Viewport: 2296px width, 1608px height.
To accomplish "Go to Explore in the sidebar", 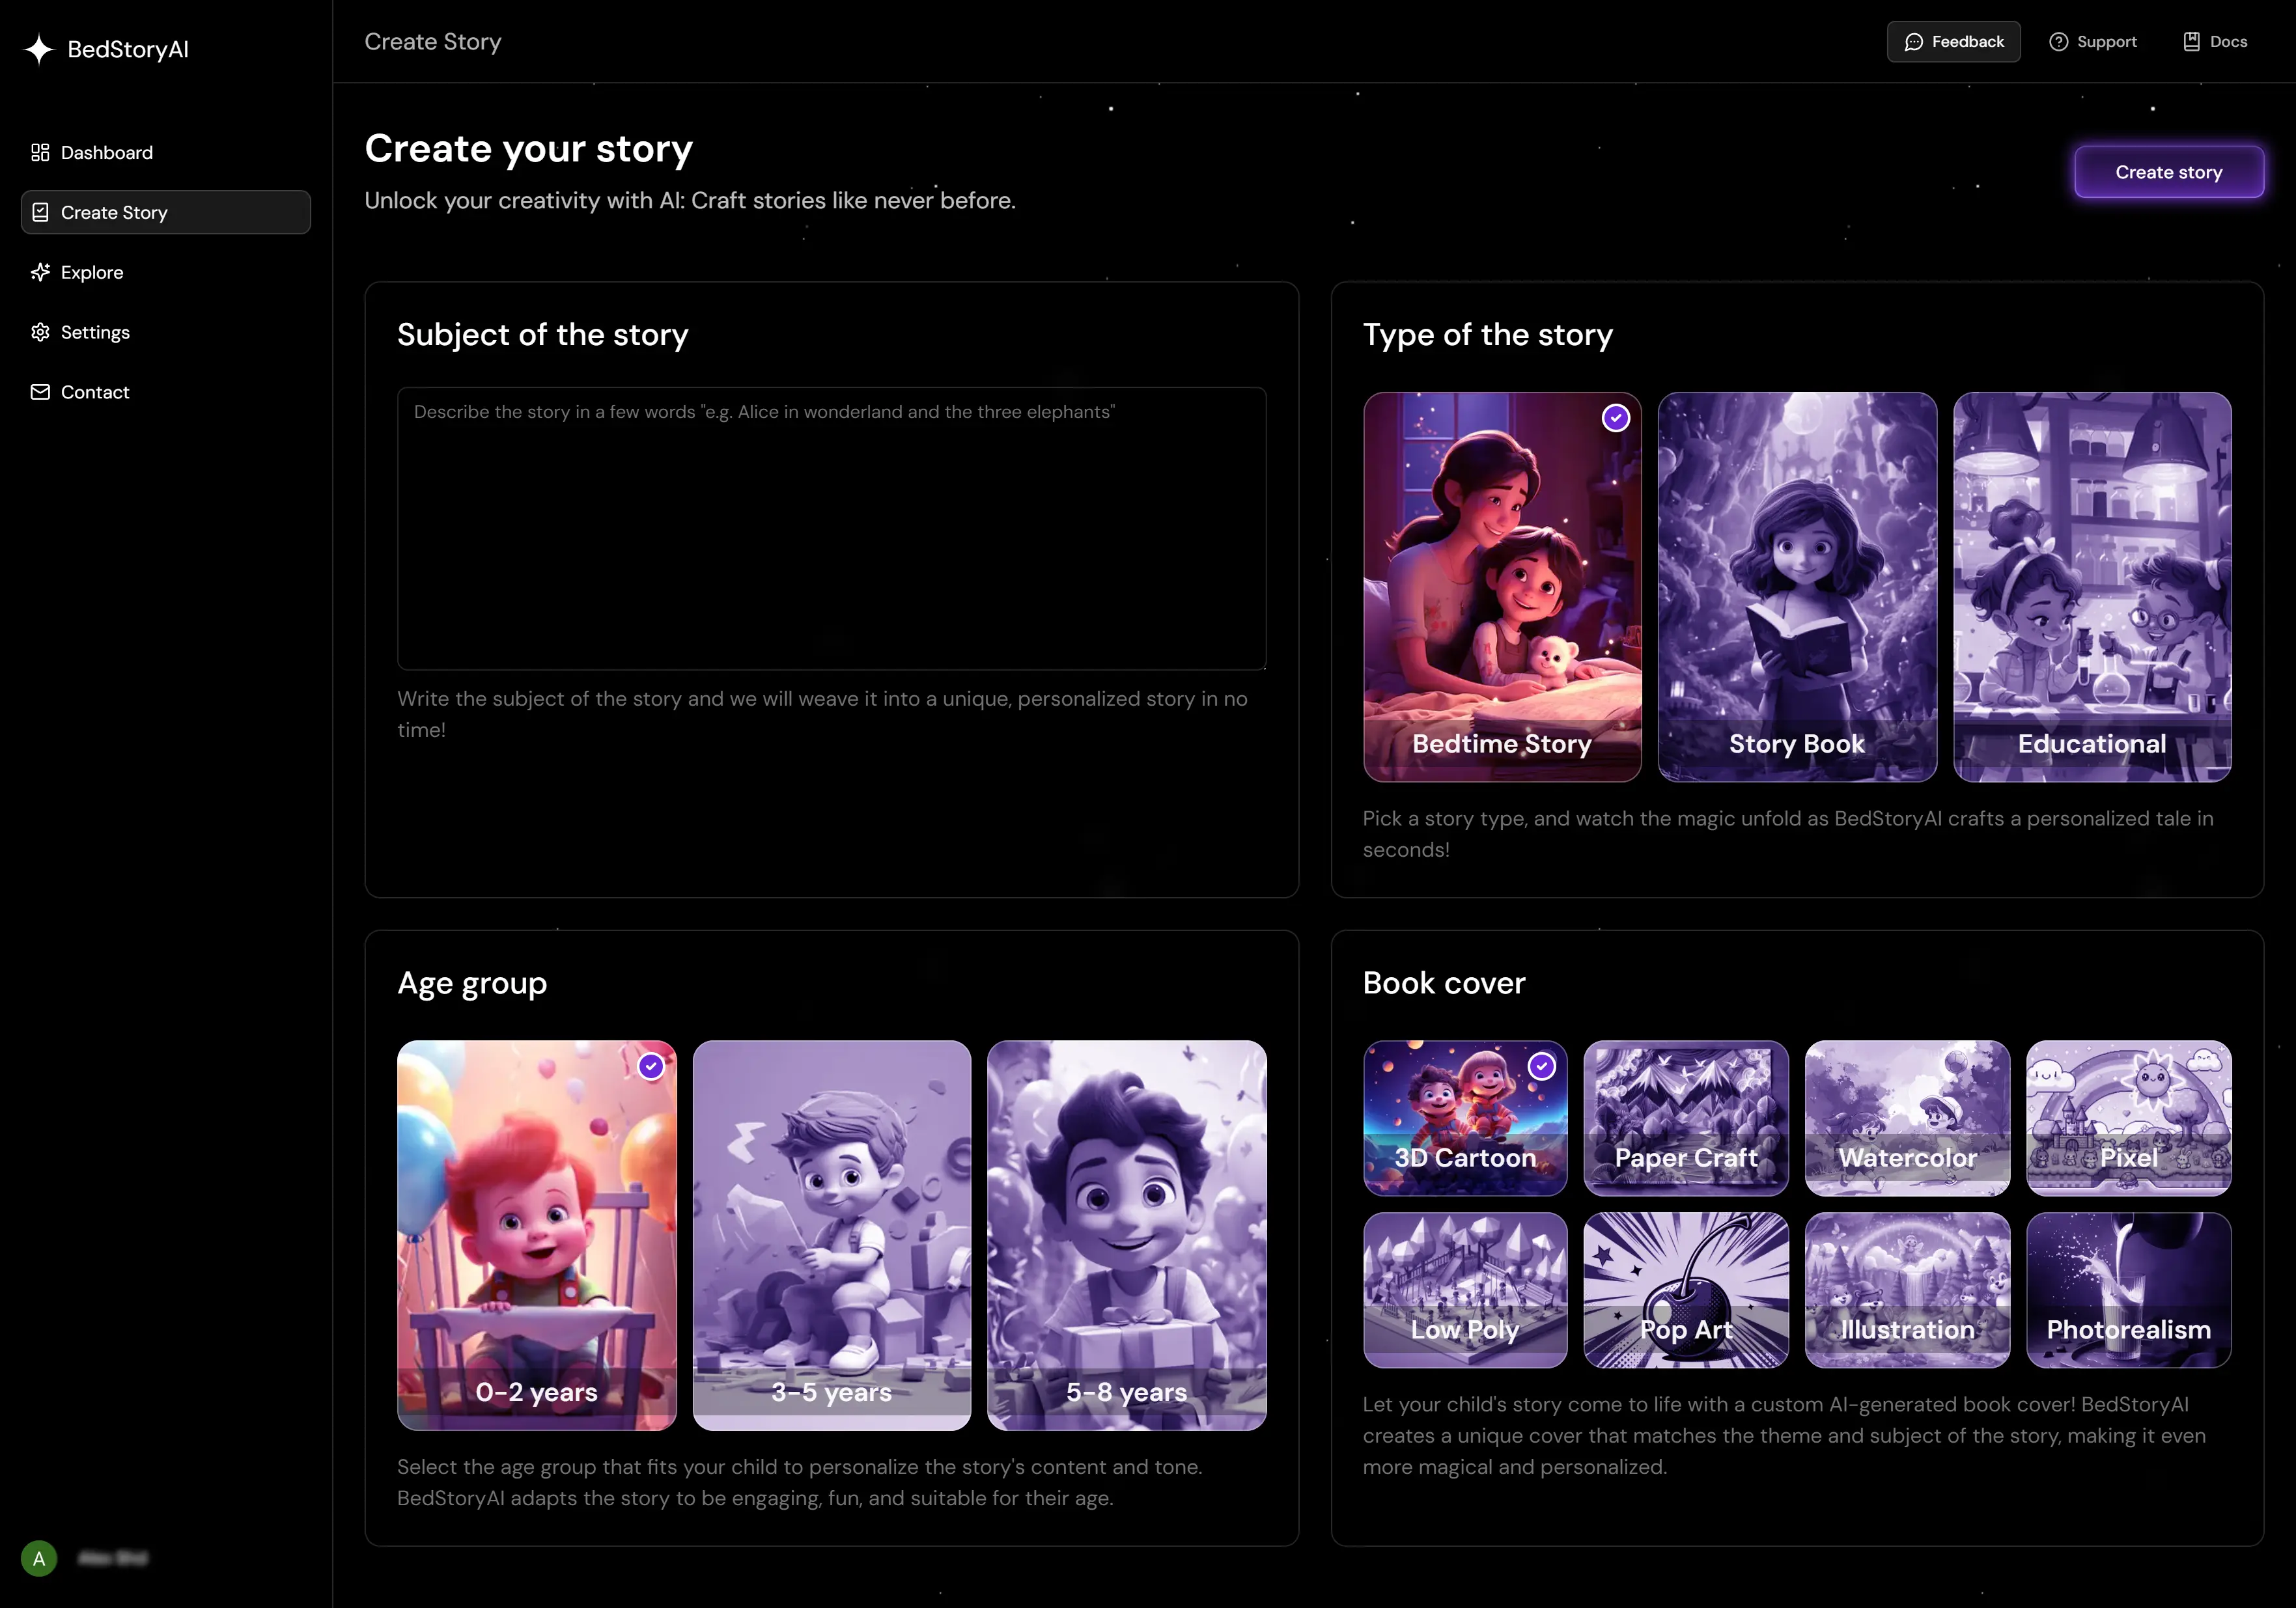I will (x=92, y=272).
